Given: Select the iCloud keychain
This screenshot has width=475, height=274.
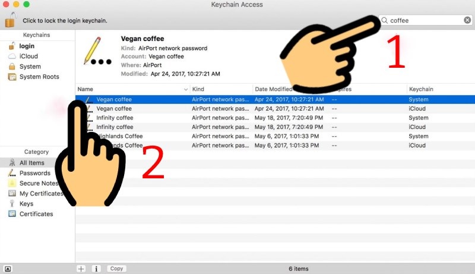Looking at the screenshot, I should click(x=28, y=56).
